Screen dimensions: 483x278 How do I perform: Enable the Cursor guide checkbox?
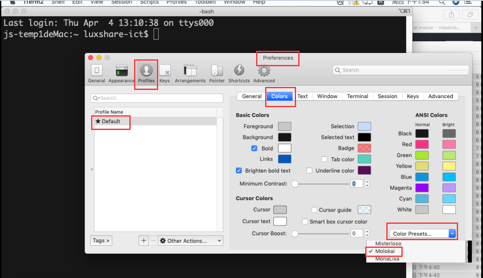click(314, 210)
